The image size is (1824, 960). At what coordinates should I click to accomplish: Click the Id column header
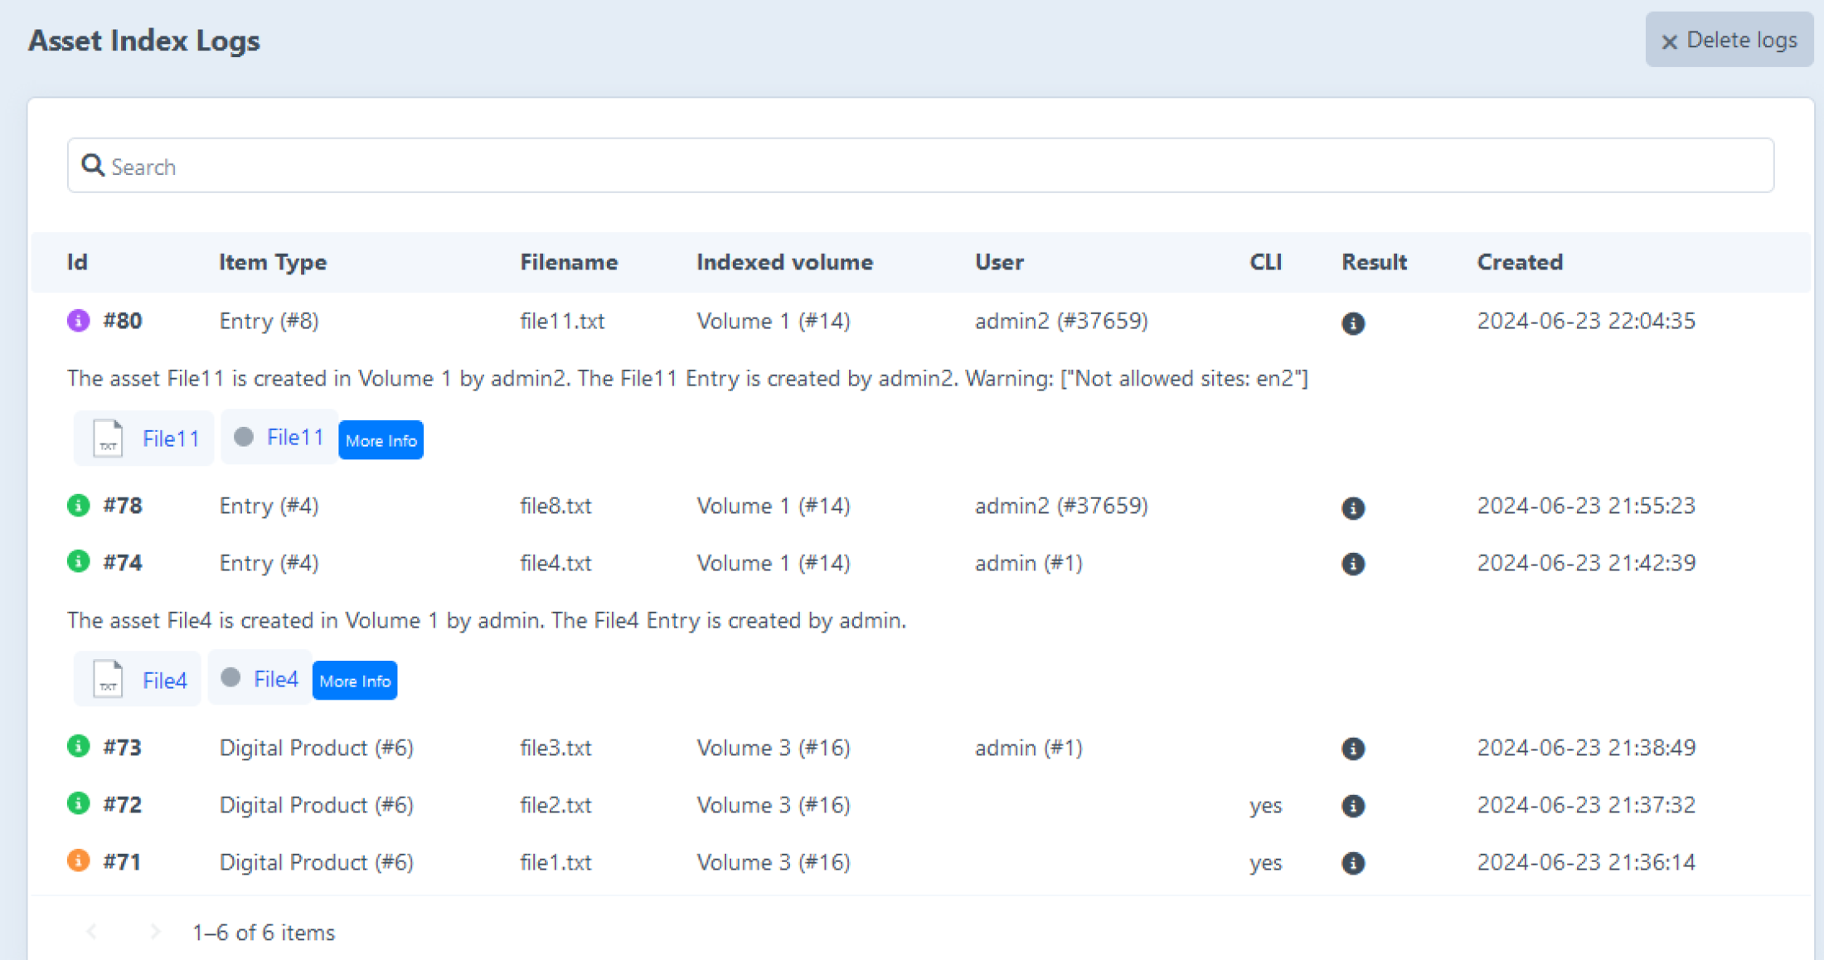click(77, 262)
